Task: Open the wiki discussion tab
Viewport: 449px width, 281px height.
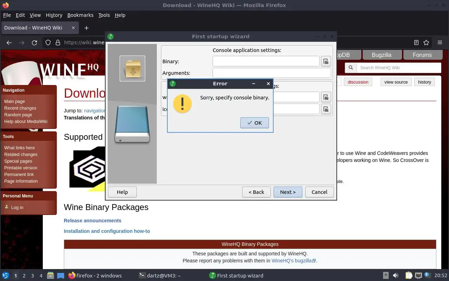Action: click(x=358, y=82)
